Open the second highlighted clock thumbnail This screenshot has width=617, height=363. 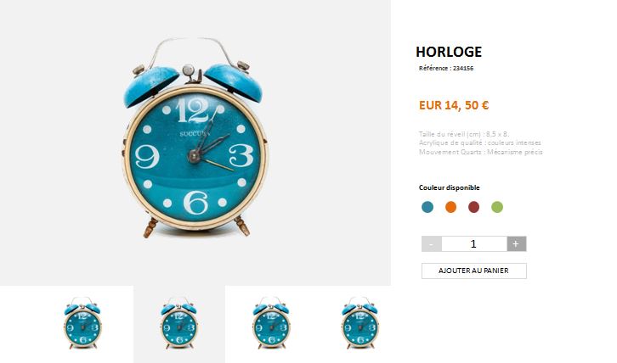coord(179,323)
